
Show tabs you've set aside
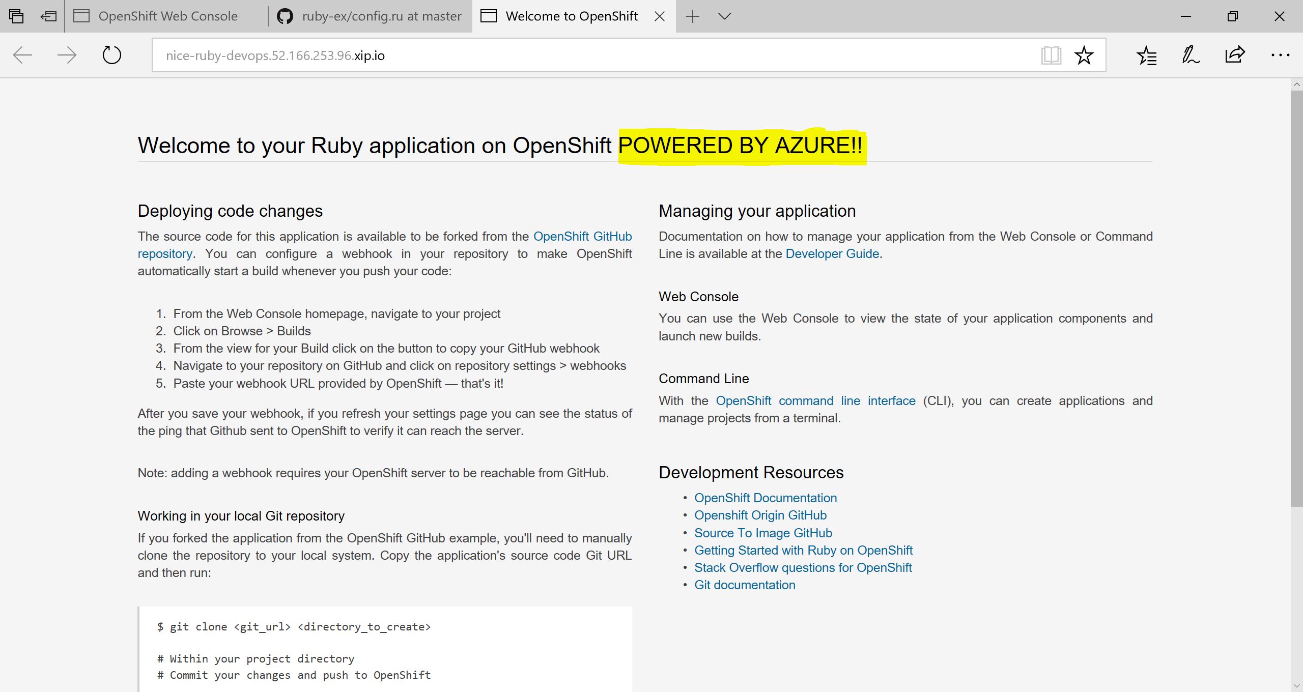[x=16, y=16]
